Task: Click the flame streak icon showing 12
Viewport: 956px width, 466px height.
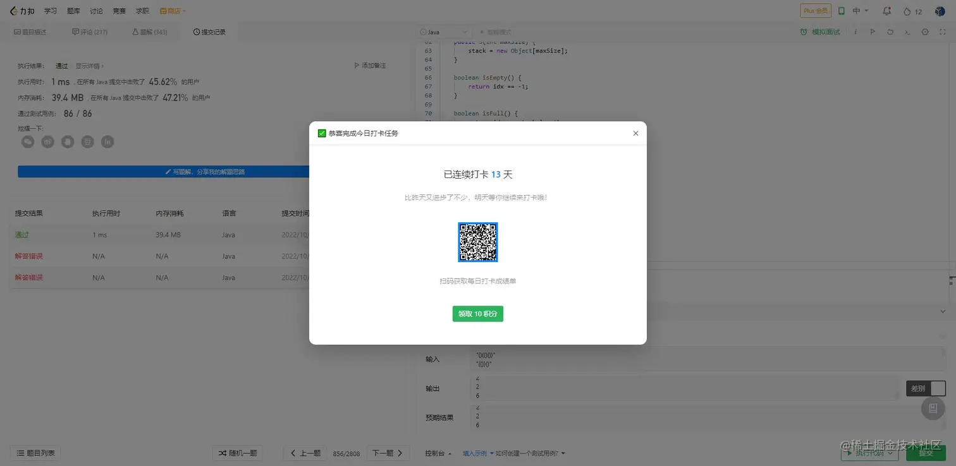Action: pyautogui.click(x=912, y=11)
